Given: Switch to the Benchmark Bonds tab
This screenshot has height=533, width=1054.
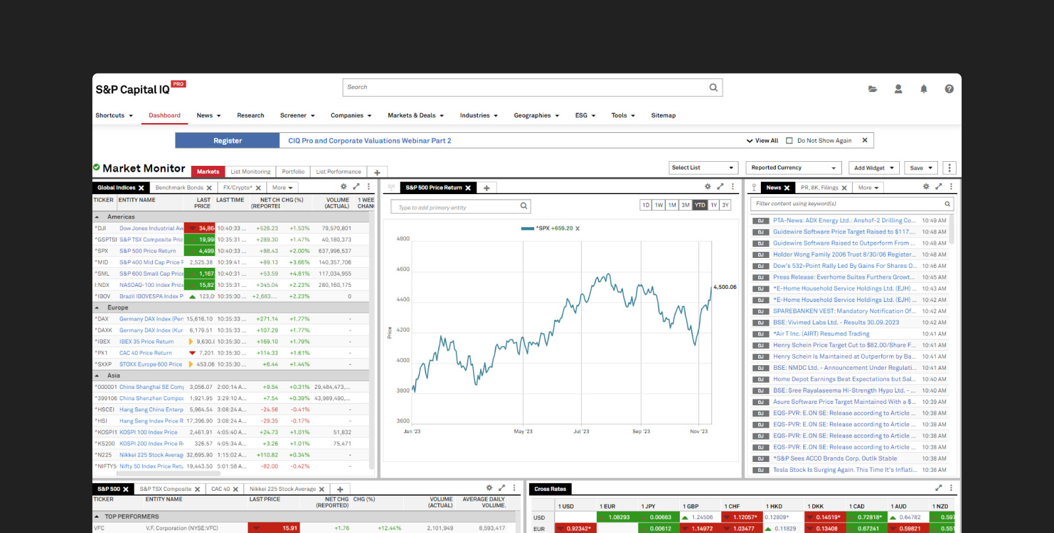Looking at the screenshot, I should click(x=179, y=188).
